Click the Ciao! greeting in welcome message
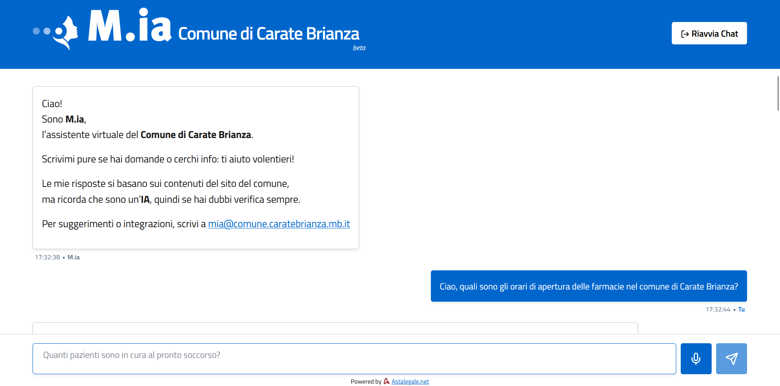780x386 pixels. pyautogui.click(x=52, y=104)
